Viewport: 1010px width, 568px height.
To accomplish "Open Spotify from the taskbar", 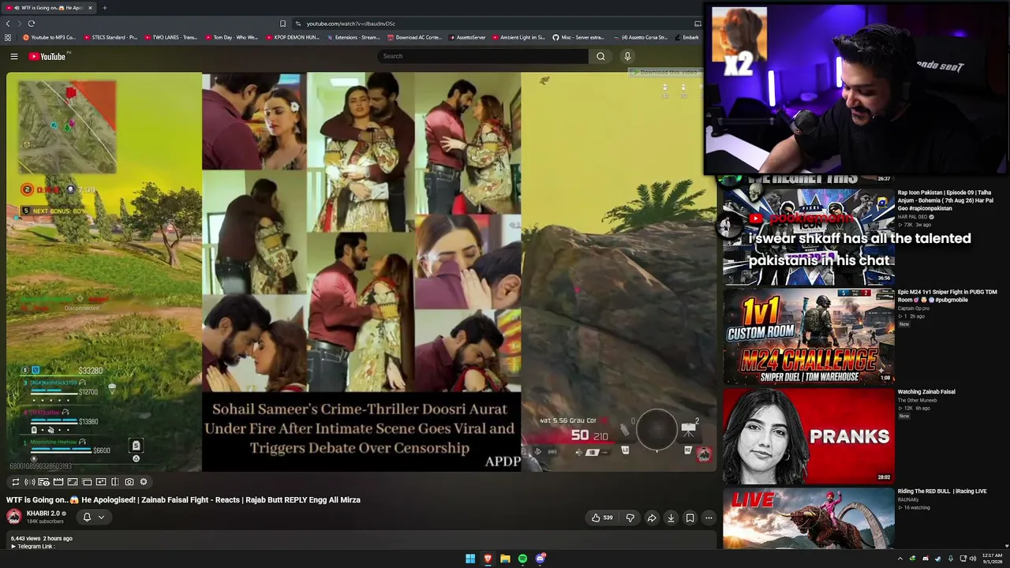I will (x=522, y=559).
